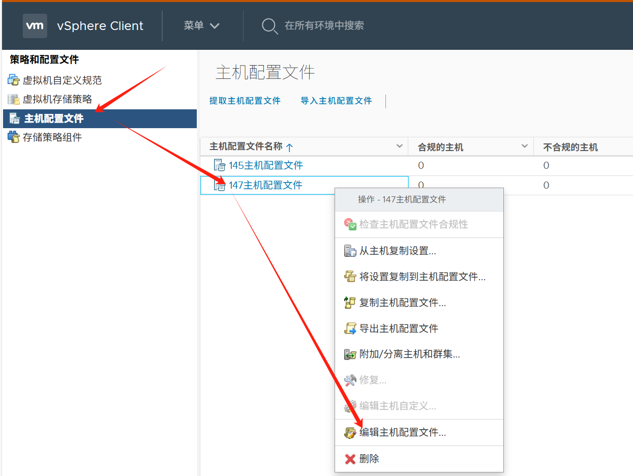Image resolution: width=633 pixels, height=476 pixels.
Task: Click the ascending sort arrow on 主机配置文件名称
Action: (289, 147)
